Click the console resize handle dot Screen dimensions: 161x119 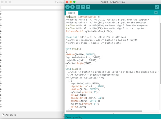pyautogui.click(x=113, y=113)
